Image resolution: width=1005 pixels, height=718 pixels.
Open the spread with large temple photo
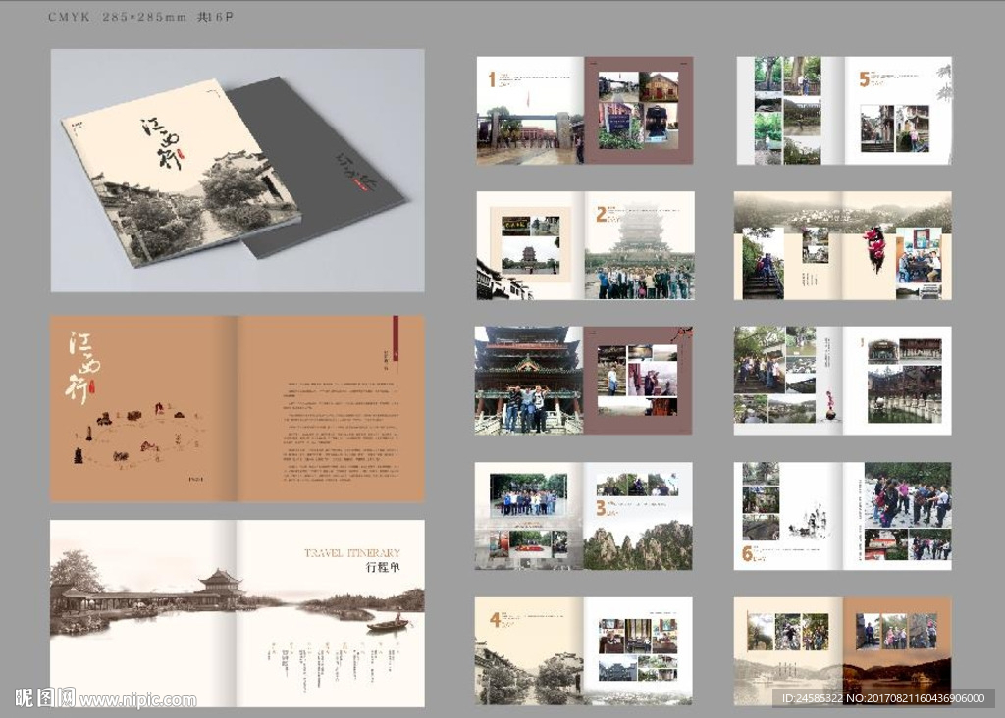point(584,380)
